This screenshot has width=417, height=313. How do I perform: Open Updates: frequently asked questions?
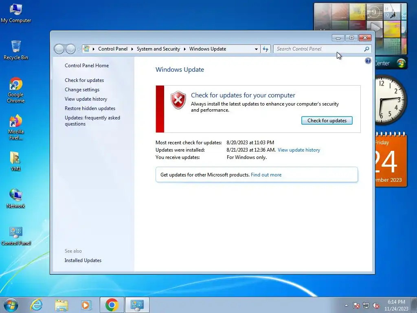tap(92, 121)
